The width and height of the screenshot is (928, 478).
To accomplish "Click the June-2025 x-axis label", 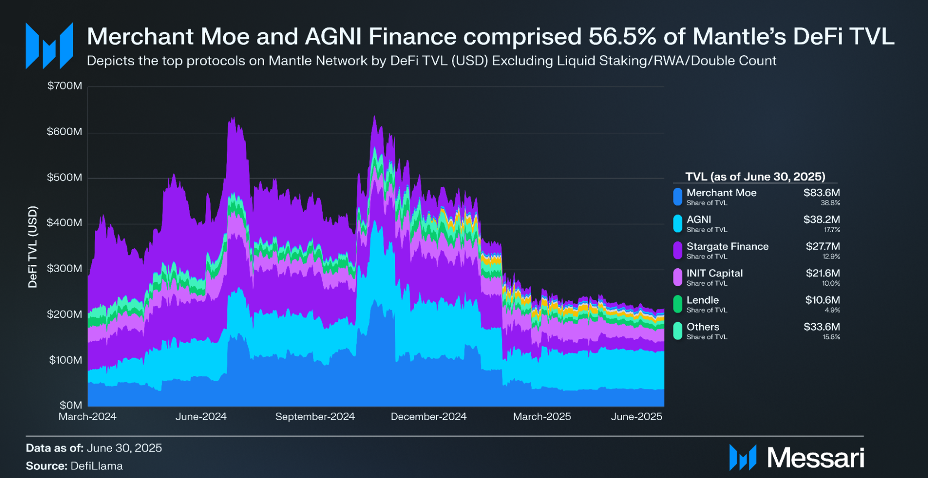I will click(x=636, y=416).
